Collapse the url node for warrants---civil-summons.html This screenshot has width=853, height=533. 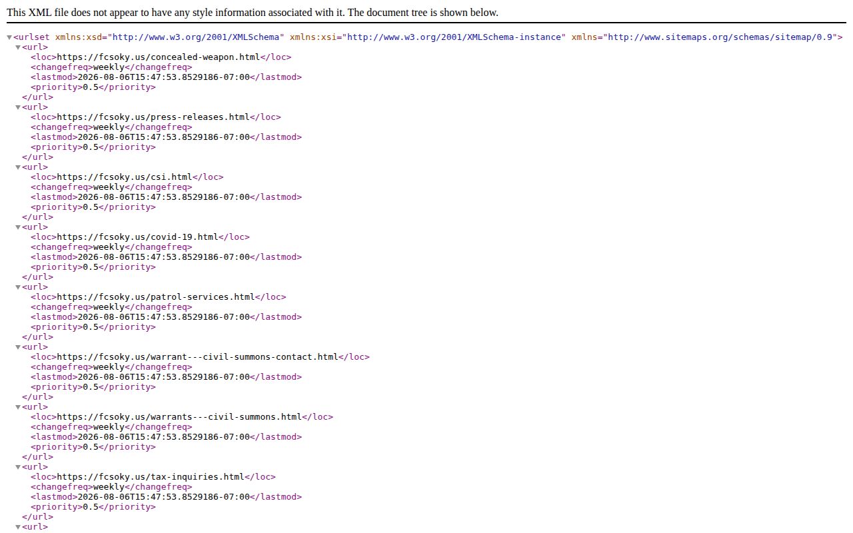pyautogui.click(x=18, y=407)
